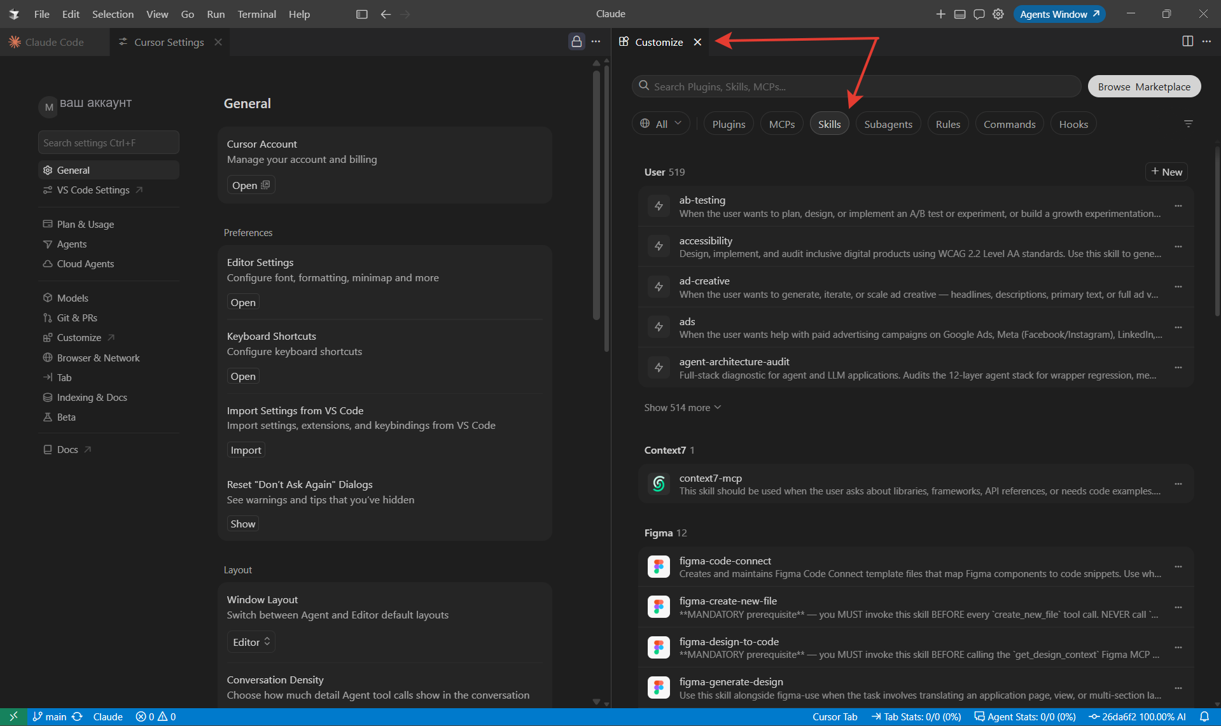Click the filter icon in Customize panel
Image resolution: width=1221 pixels, height=726 pixels.
[x=1188, y=124]
